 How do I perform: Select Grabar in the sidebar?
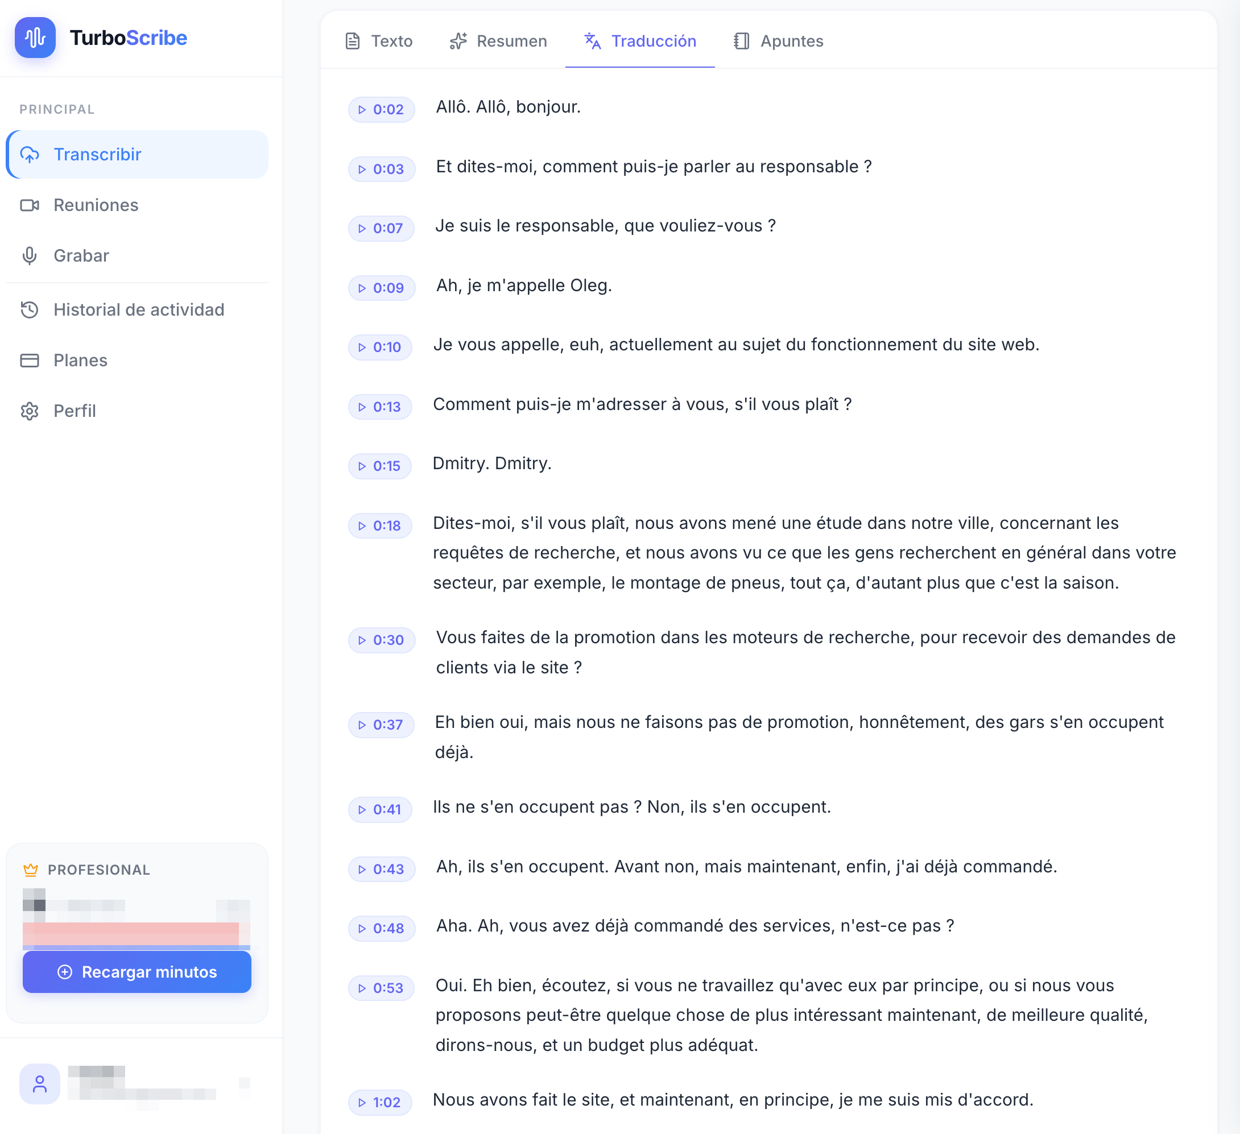point(137,255)
